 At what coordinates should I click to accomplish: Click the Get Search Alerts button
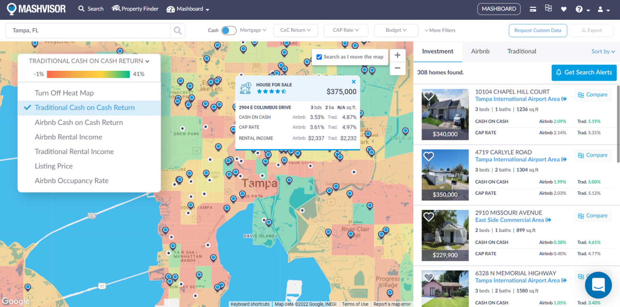coord(584,73)
